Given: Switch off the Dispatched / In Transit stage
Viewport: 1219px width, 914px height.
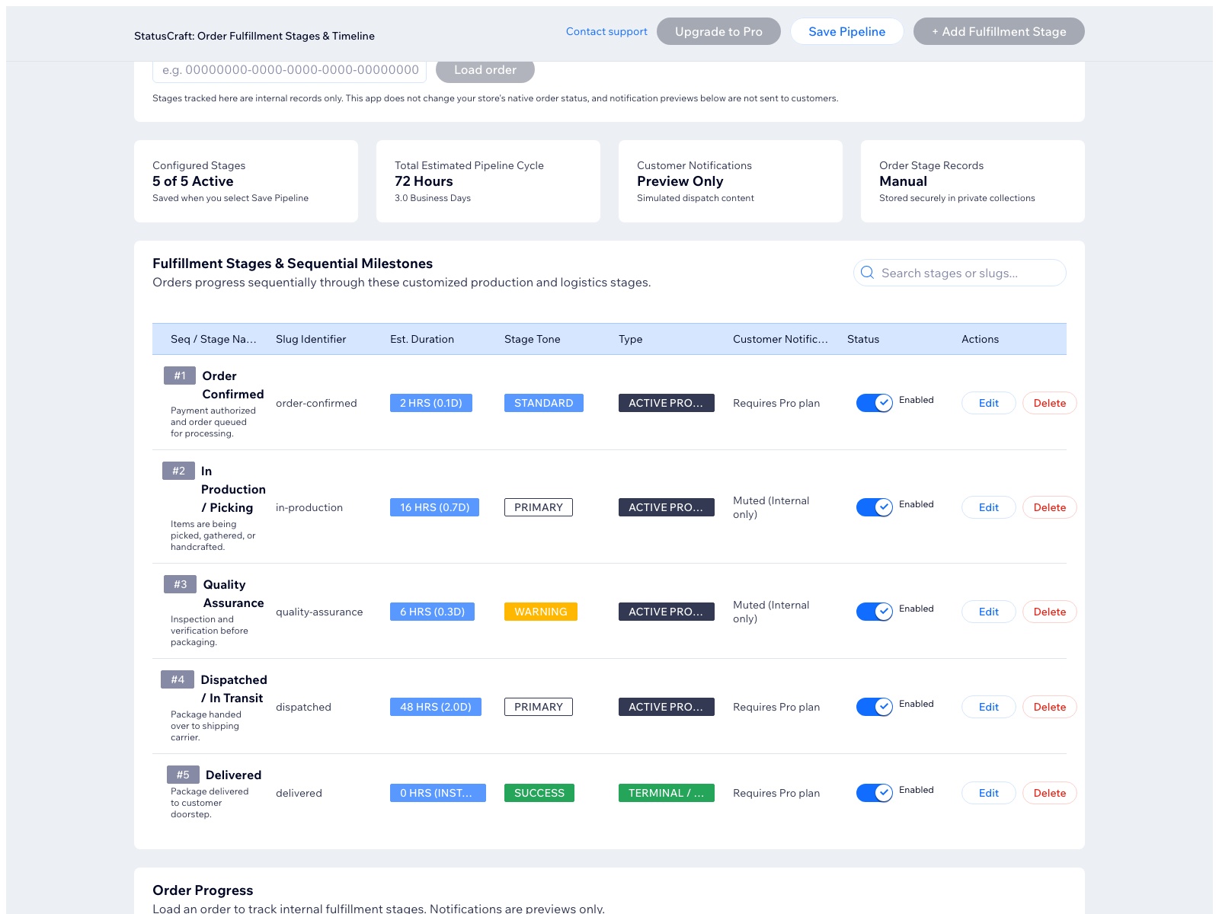Looking at the screenshot, I should point(874,707).
